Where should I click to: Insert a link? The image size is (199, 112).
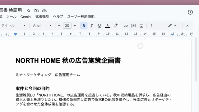[126, 26]
